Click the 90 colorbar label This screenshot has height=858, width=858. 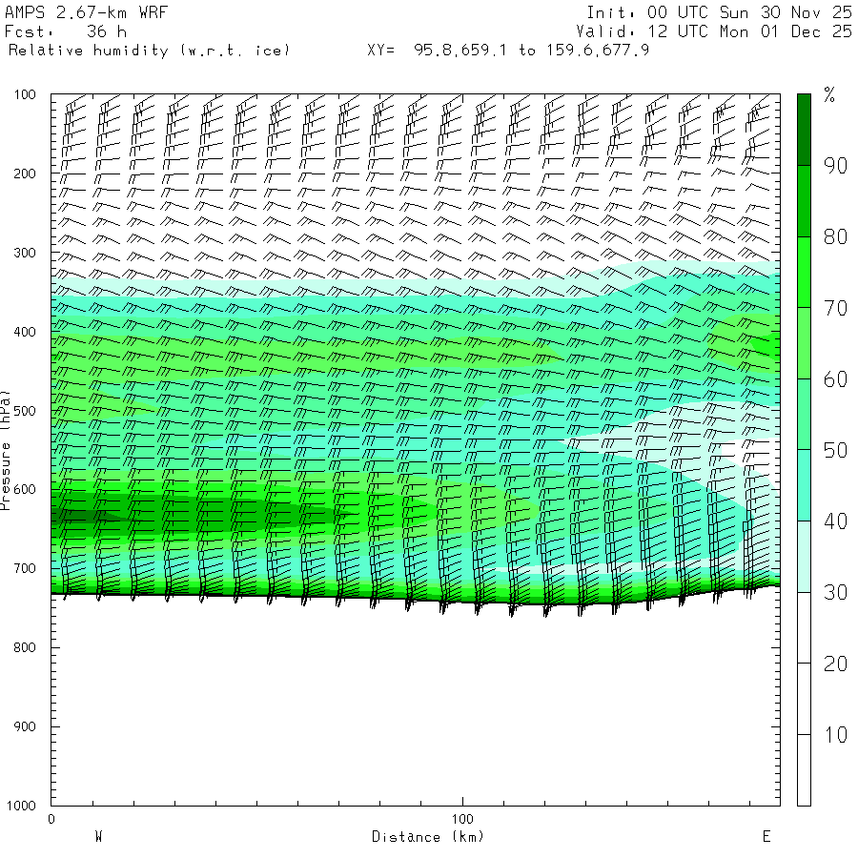[x=835, y=166]
